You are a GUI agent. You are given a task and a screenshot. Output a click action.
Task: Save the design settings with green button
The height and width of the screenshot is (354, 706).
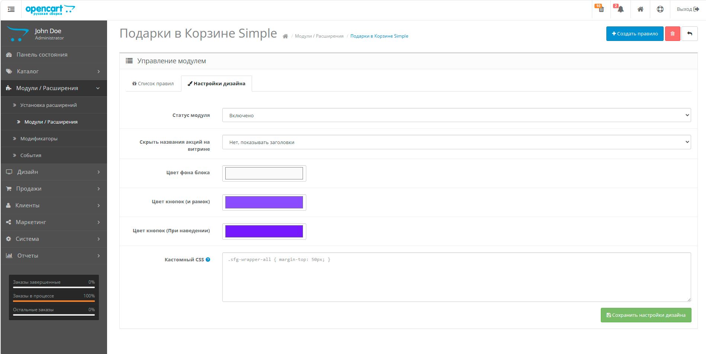646,315
